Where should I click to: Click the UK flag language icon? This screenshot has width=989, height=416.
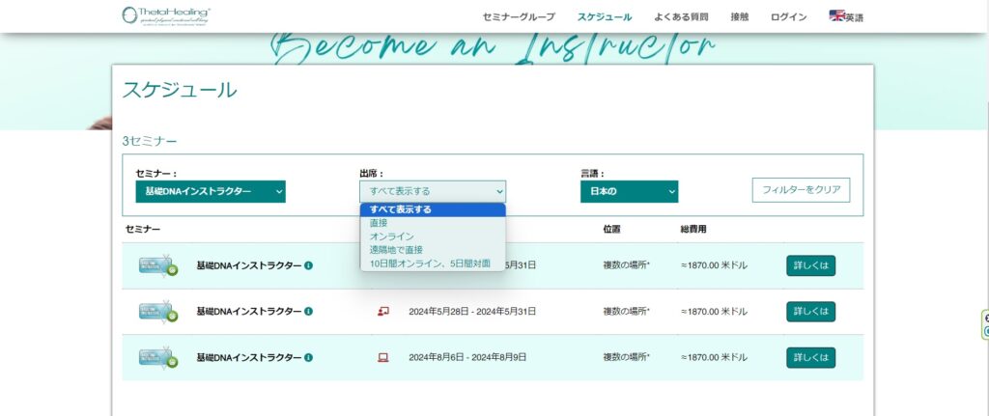pyautogui.click(x=836, y=15)
